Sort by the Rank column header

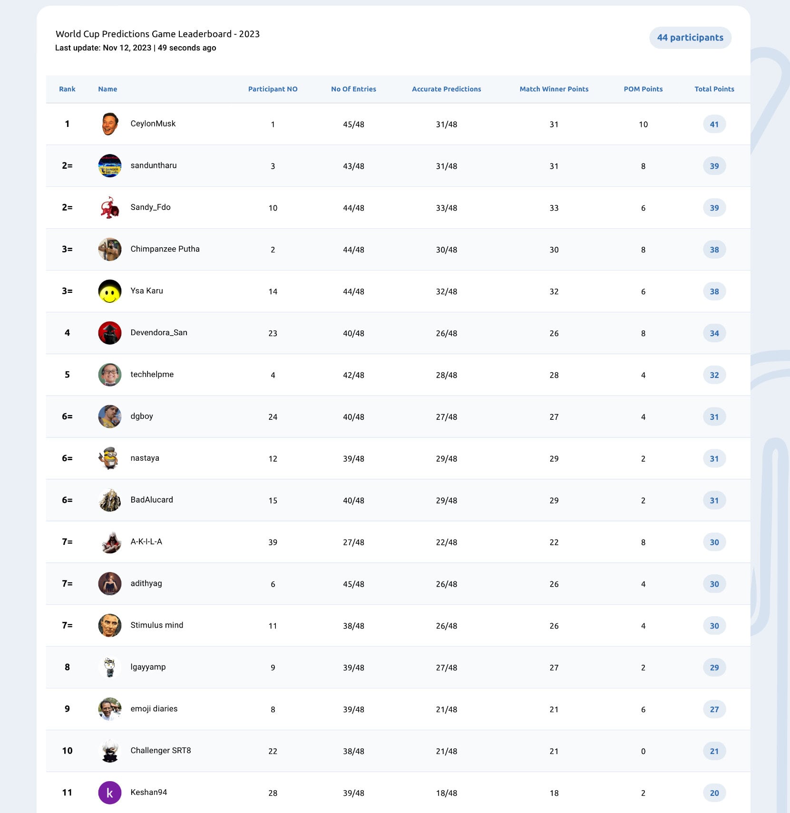[x=67, y=89]
